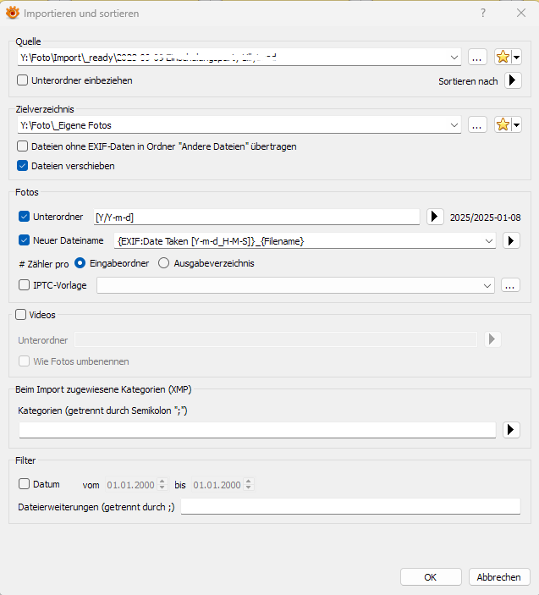
Task: Click the help question mark in title bar
Action: pyautogui.click(x=483, y=14)
